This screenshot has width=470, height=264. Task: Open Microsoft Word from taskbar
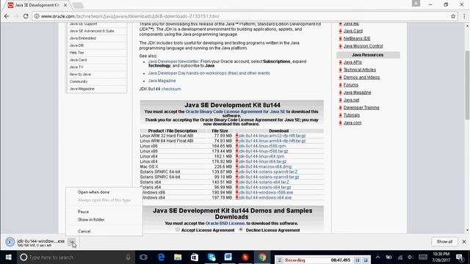point(228,257)
